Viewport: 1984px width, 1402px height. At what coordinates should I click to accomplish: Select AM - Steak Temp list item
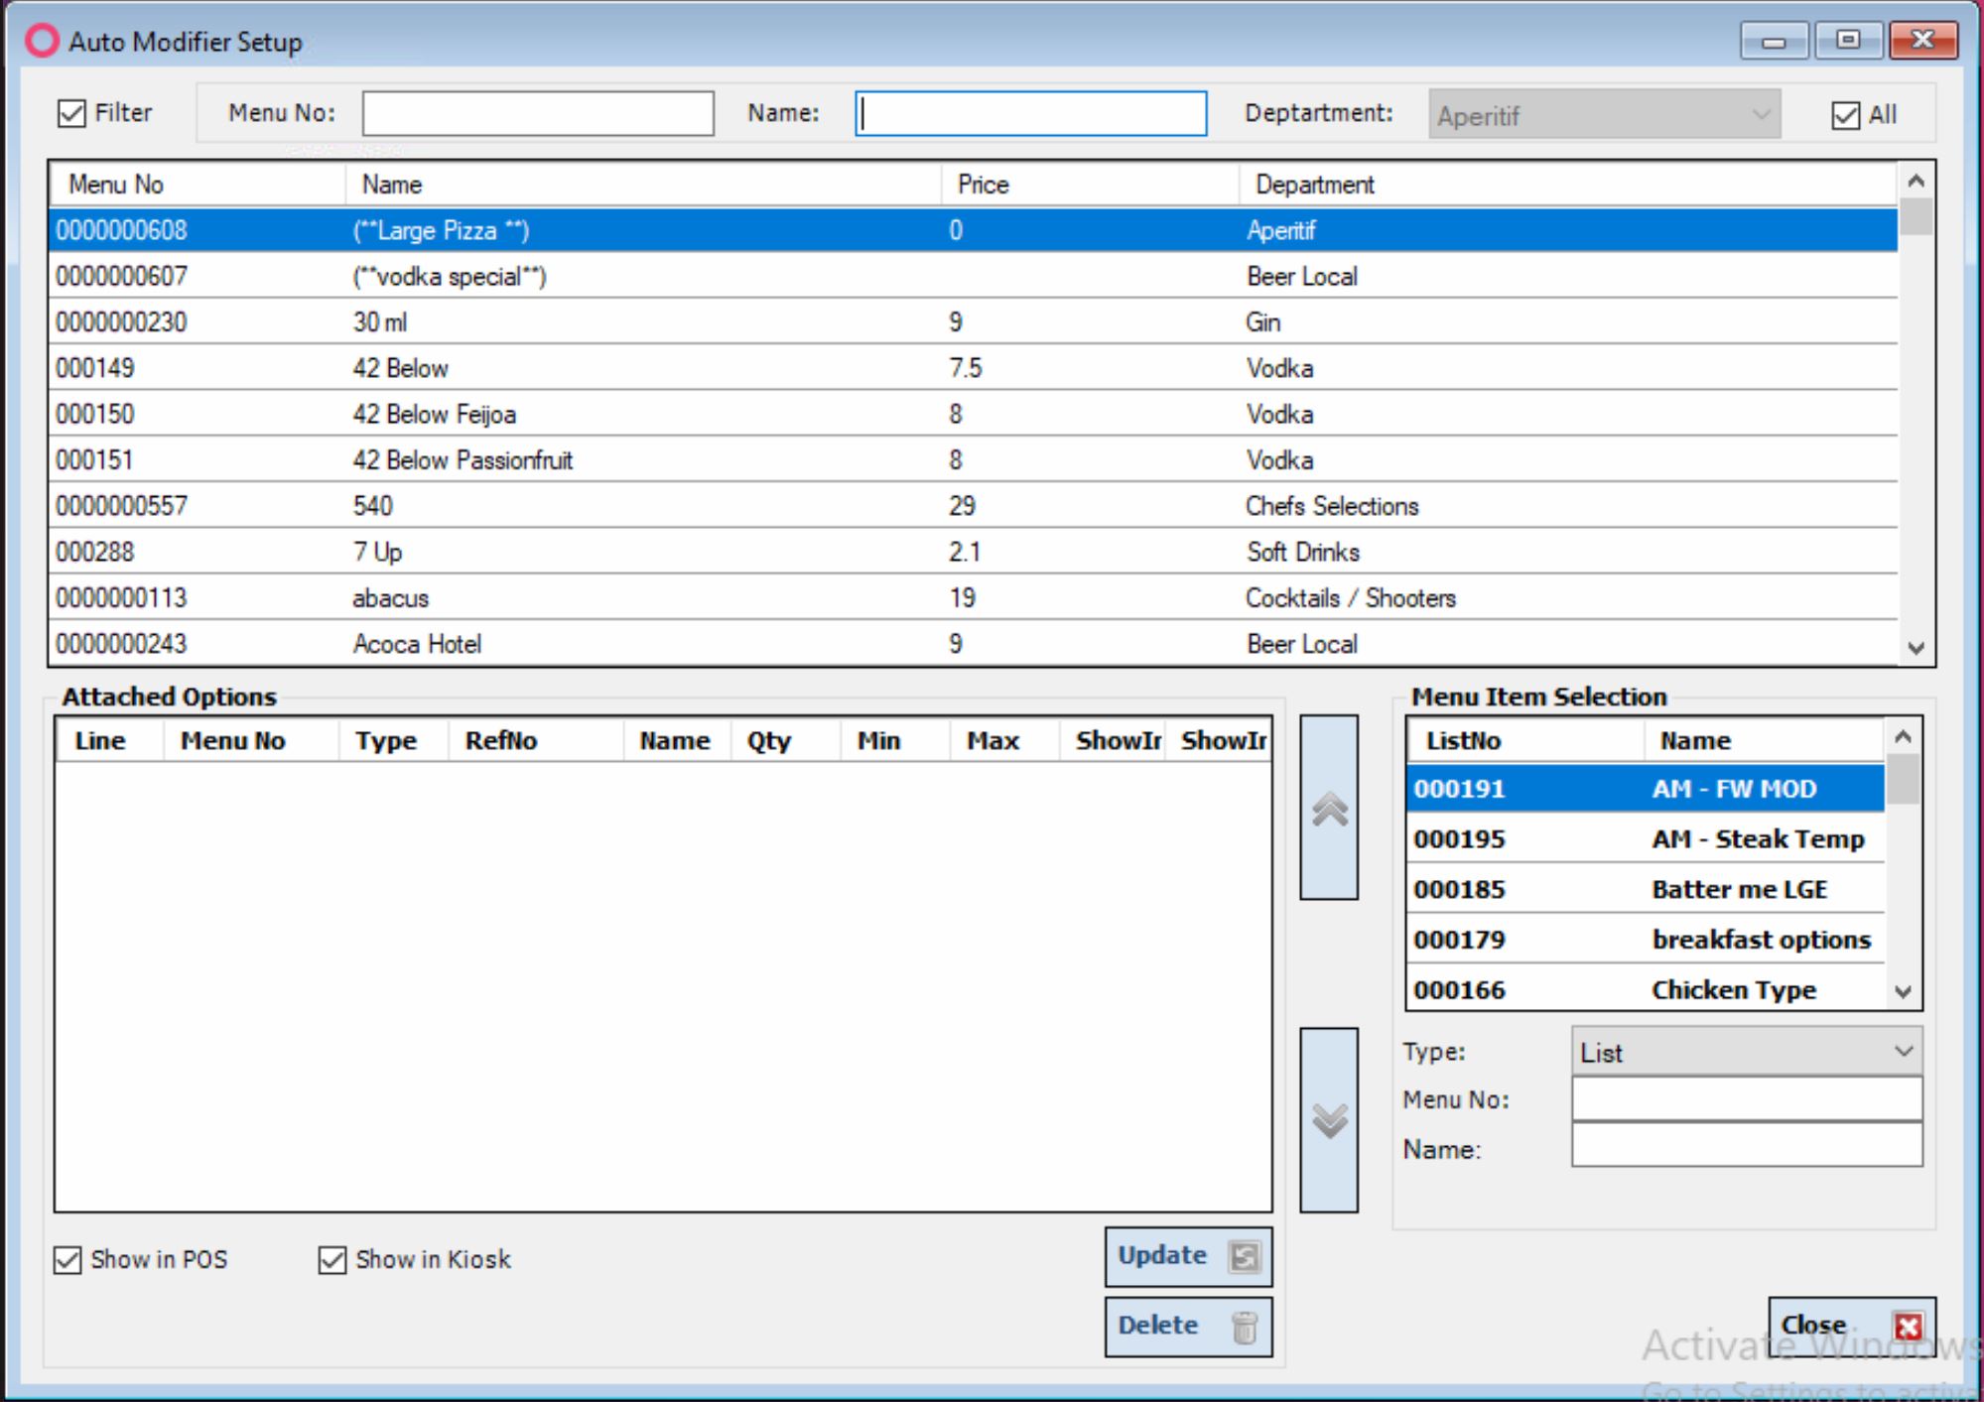pos(1646,839)
